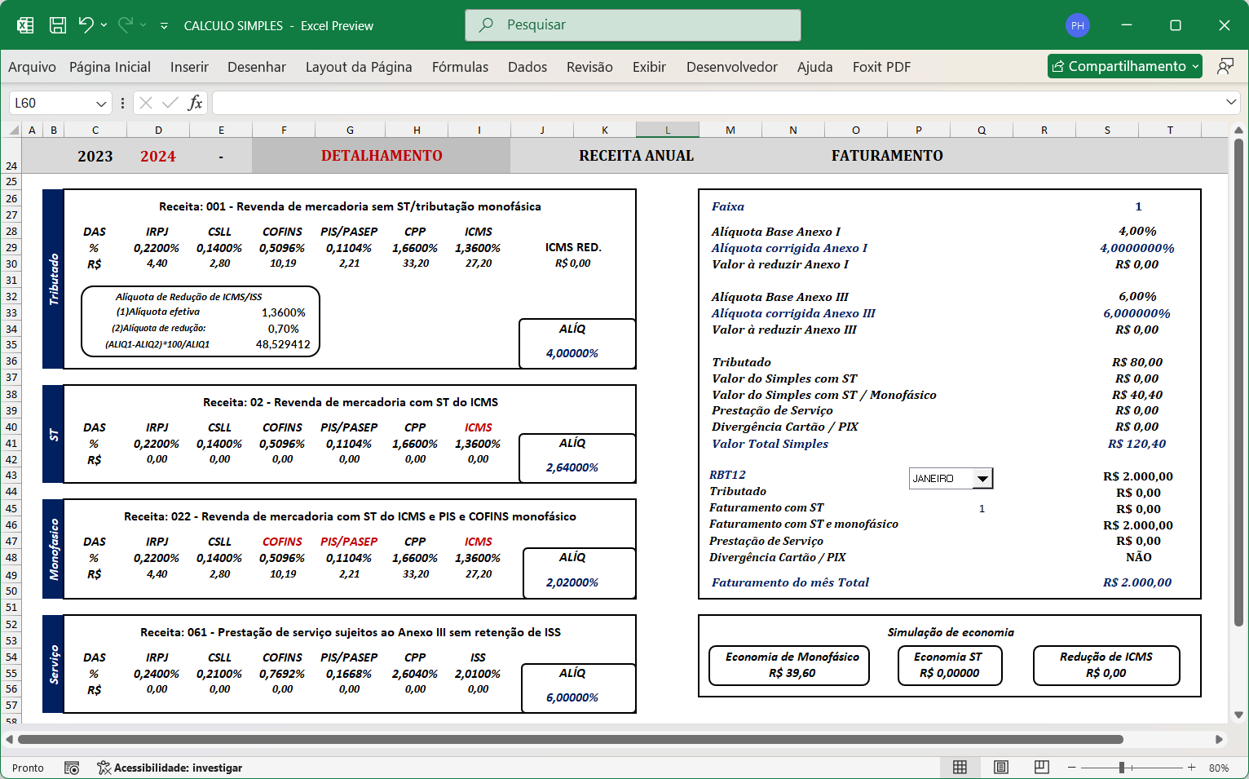The image size is (1249, 779).
Task: Open the Name Box dropdown arrow
Action: click(101, 104)
